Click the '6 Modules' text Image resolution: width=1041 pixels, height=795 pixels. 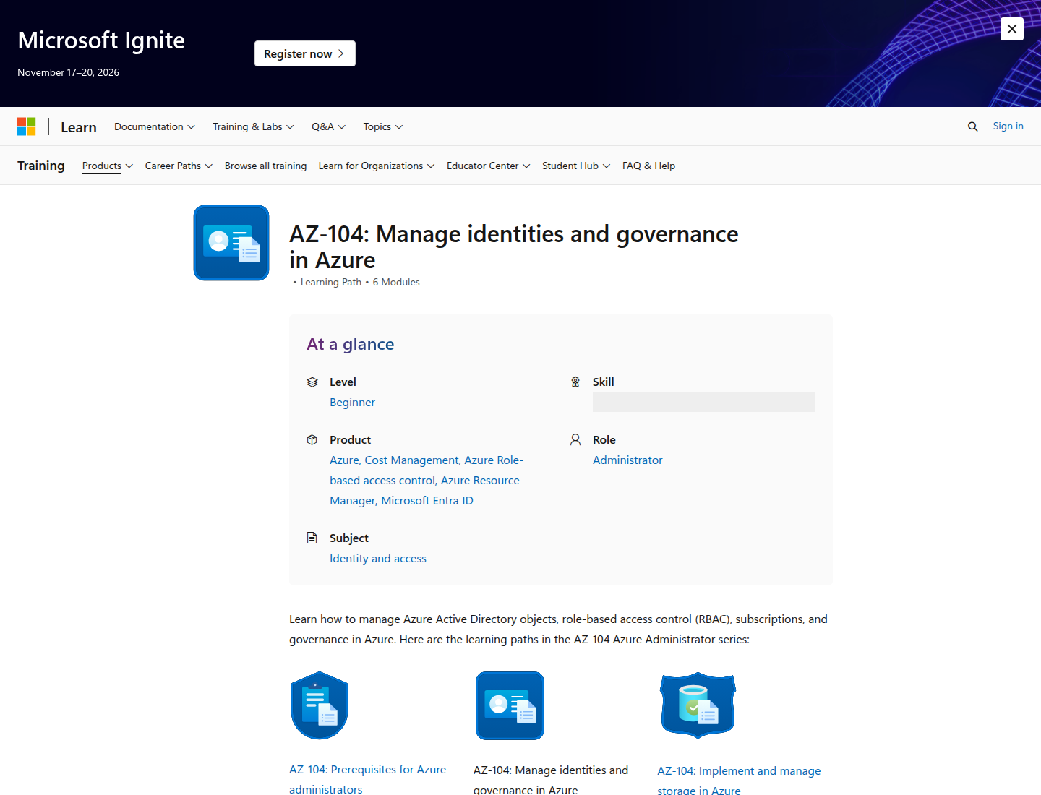click(x=396, y=282)
